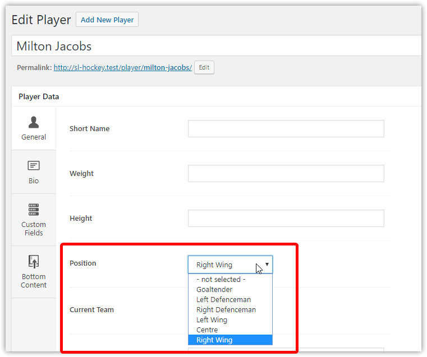The height and width of the screenshot is (357, 427).
Task: Focus the Height input field
Action: pos(286,219)
